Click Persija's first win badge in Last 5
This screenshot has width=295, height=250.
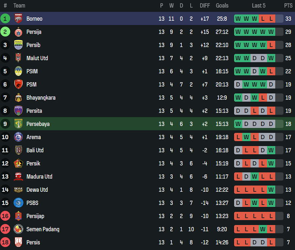[x=238, y=32]
